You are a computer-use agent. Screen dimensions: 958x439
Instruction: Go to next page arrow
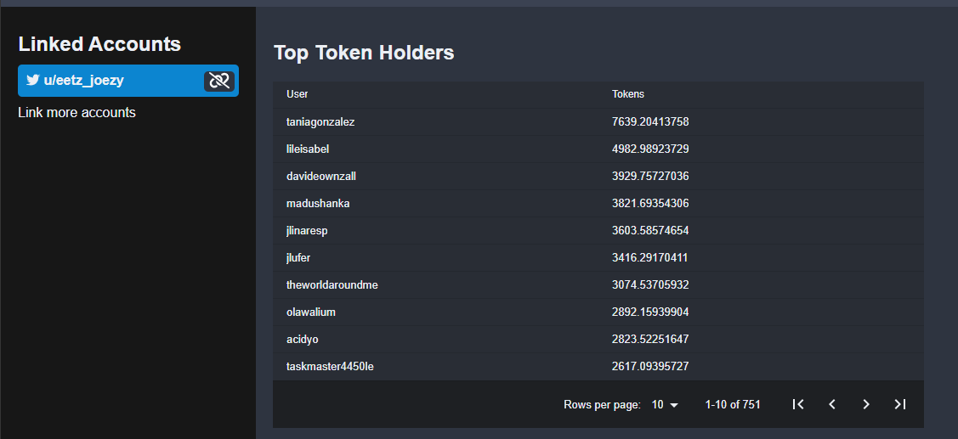coord(865,404)
